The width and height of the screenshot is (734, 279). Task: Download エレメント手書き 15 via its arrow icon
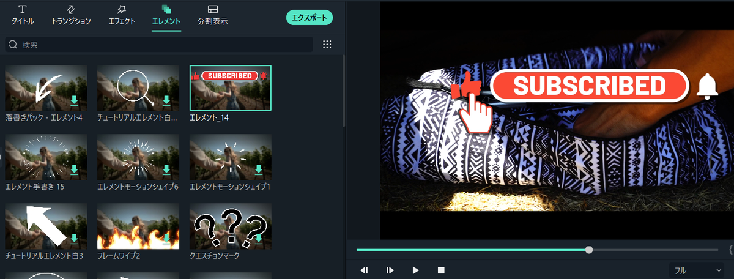[75, 169]
